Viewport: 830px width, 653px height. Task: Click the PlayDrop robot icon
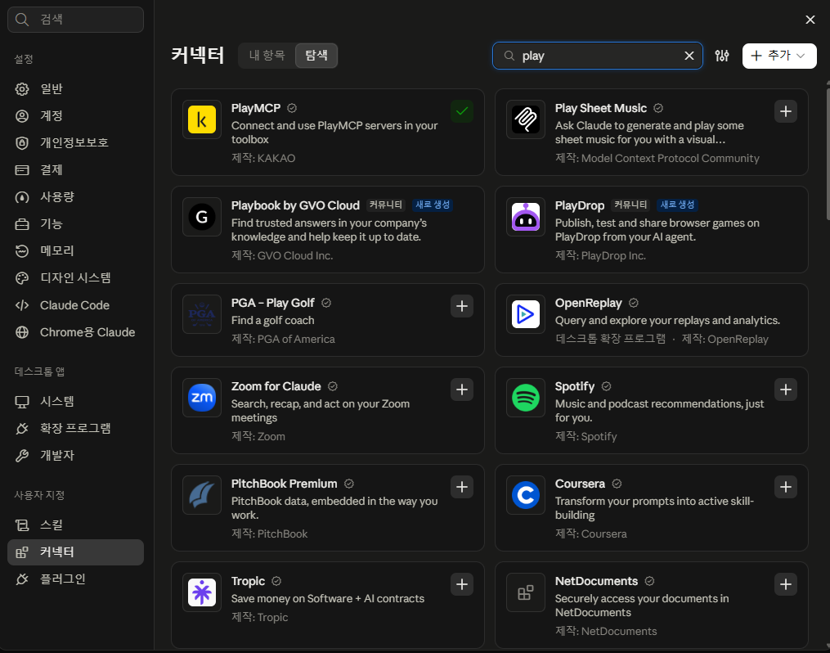point(526,217)
